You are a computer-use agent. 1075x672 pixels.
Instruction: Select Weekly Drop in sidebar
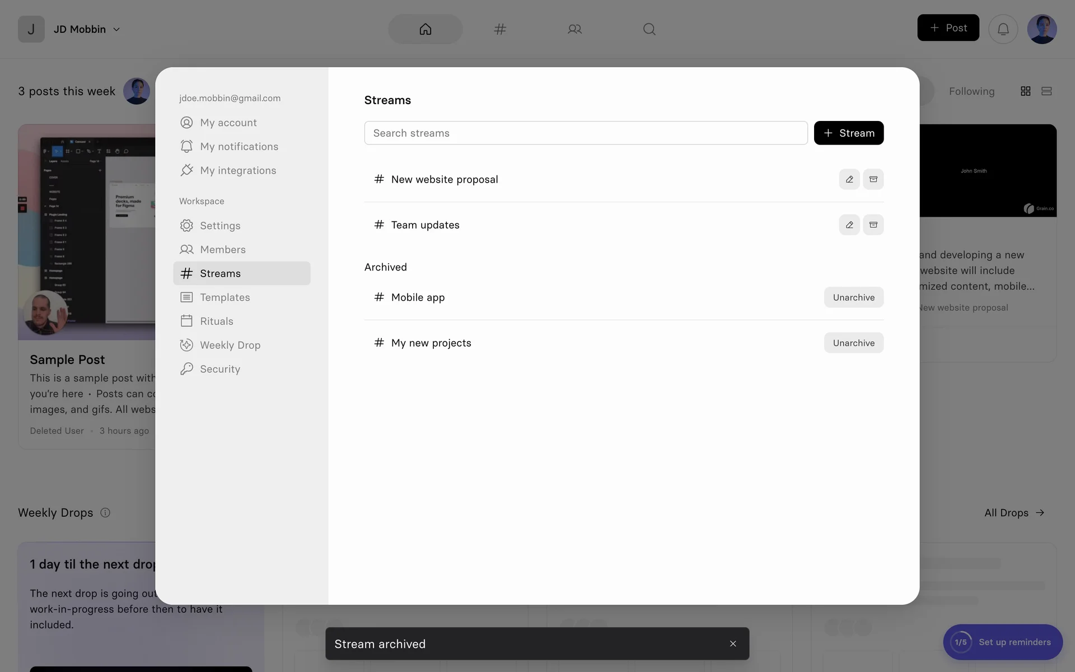point(230,345)
